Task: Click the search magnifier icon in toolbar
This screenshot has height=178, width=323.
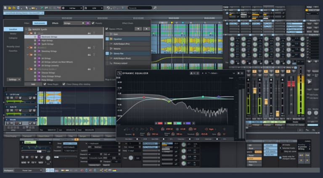Action: click(x=155, y=8)
